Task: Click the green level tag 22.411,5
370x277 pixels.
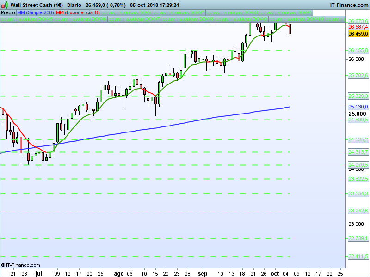Action: pos(358,256)
